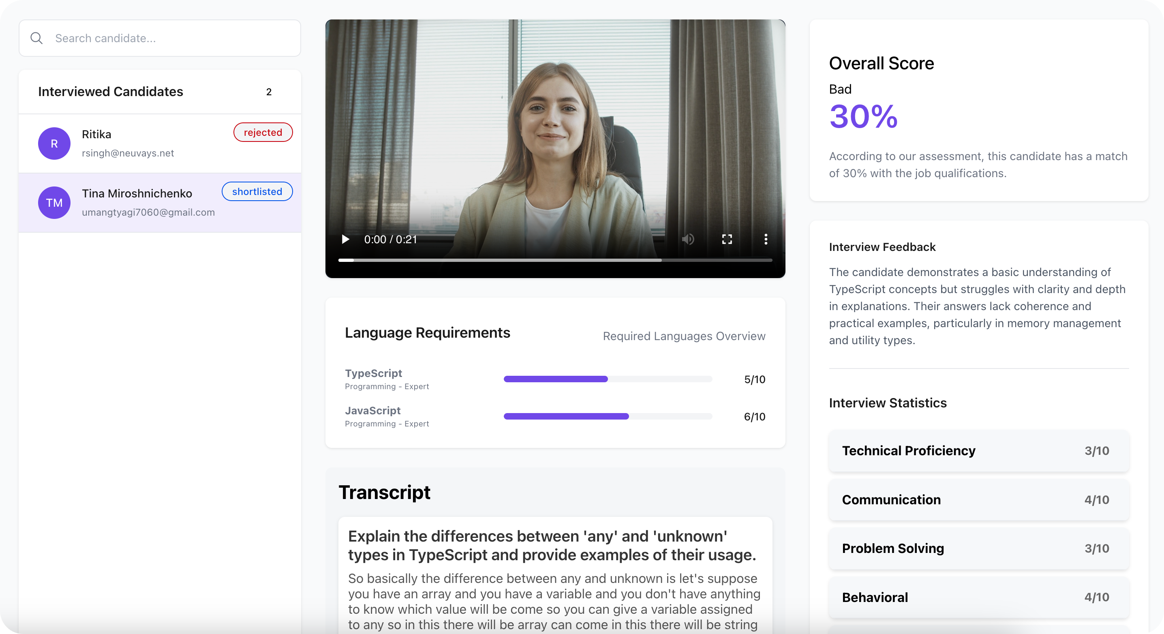This screenshot has height=634, width=1164.
Task: Click the search candidates input field
Action: pyautogui.click(x=160, y=37)
